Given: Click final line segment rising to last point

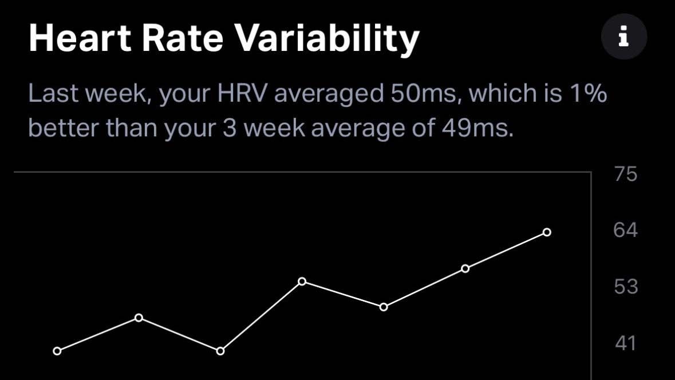Looking at the screenshot, I should point(506,251).
